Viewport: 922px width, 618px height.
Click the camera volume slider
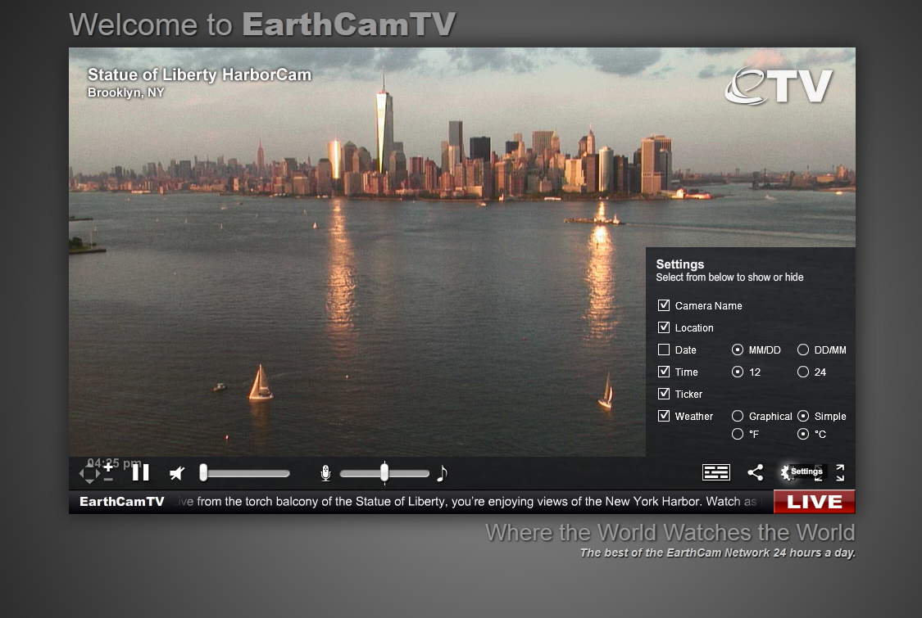244,473
